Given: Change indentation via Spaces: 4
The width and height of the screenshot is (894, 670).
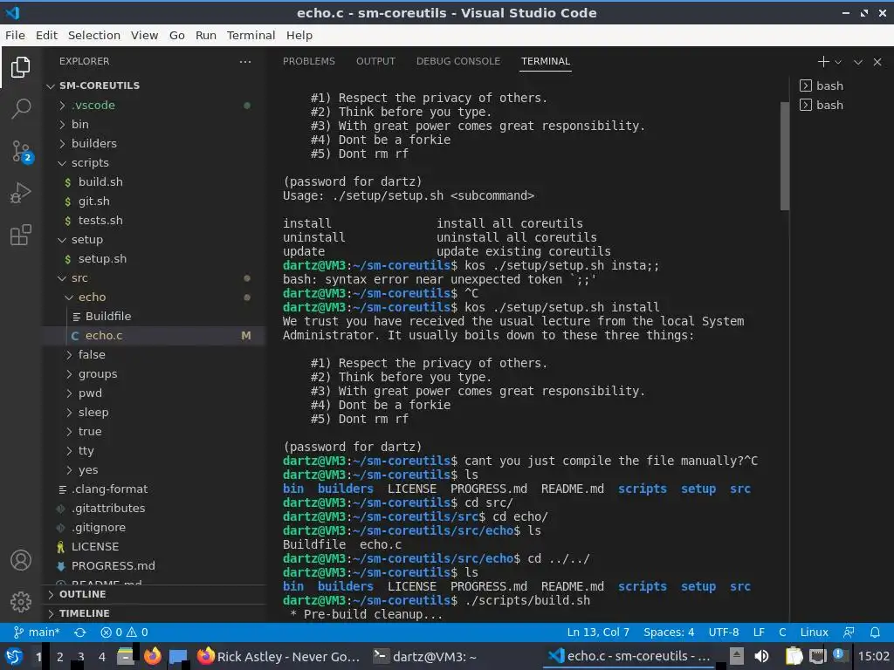Looking at the screenshot, I should point(669,632).
